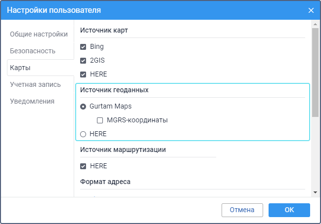Viewport: 321px width, 224px height.
Task: Click the scrollbar down arrow
Action: [315, 191]
